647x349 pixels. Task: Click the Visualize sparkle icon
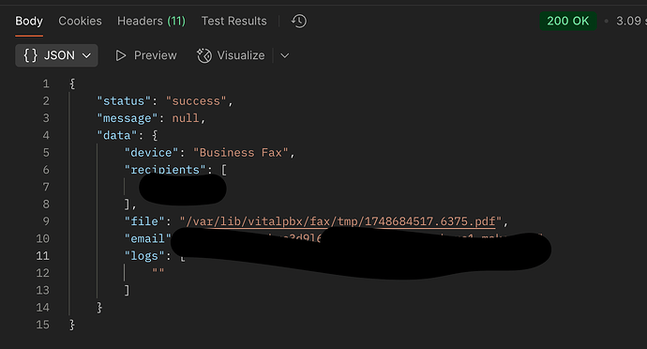click(x=204, y=55)
